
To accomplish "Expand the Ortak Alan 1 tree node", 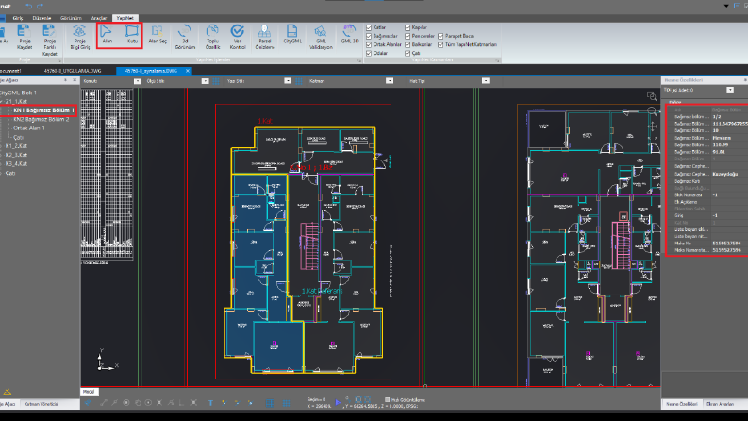I will pyautogui.click(x=8, y=128).
